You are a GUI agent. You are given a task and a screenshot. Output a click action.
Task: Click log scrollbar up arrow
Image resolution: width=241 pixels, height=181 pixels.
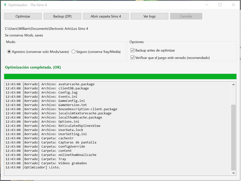[x=233, y=85]
